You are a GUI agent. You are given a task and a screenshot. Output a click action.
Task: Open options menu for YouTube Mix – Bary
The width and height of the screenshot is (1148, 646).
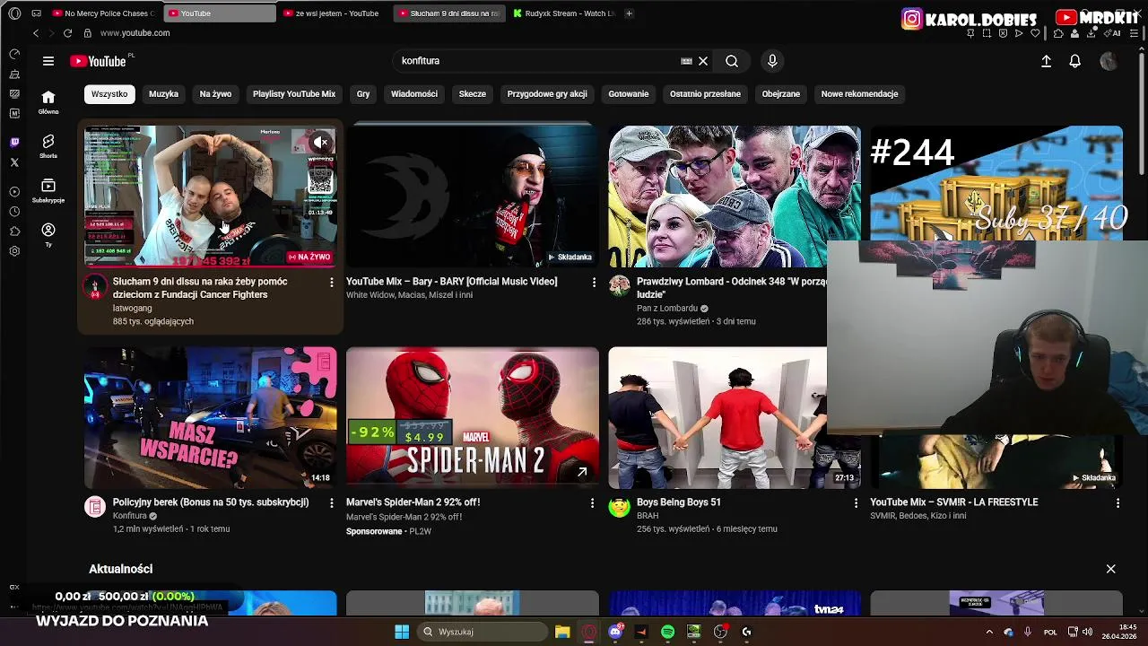[593, 283]
